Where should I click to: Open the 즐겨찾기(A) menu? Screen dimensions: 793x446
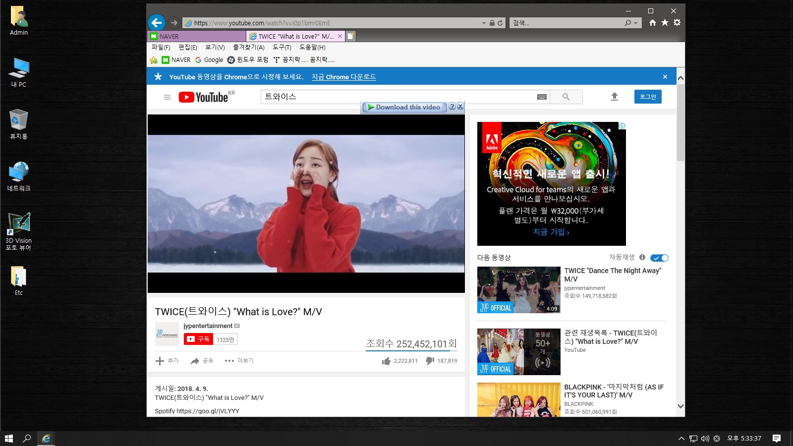pyautogui.click(x=249, y=47)
